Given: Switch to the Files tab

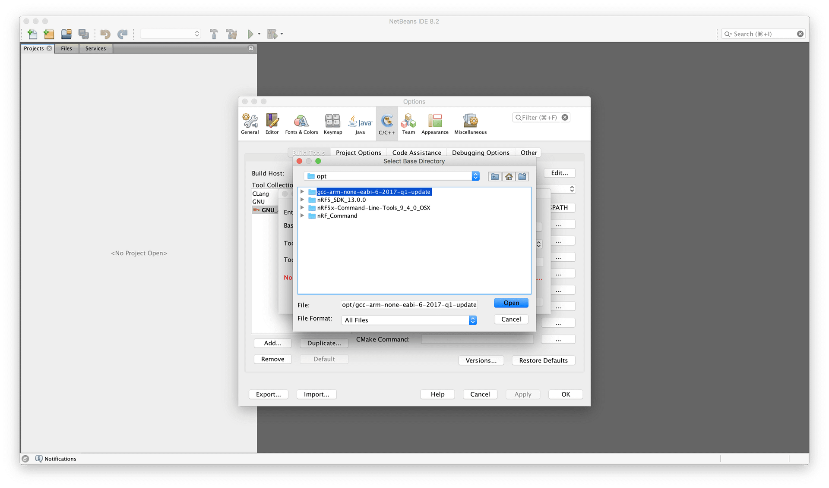Looking at the screenshot, I should click(x=66, y=48).
